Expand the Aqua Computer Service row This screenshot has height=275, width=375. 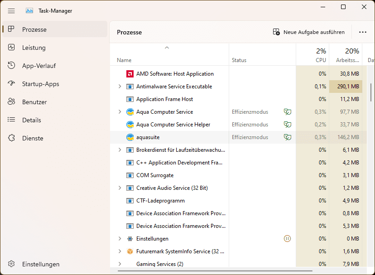click(x=120, y=112)
